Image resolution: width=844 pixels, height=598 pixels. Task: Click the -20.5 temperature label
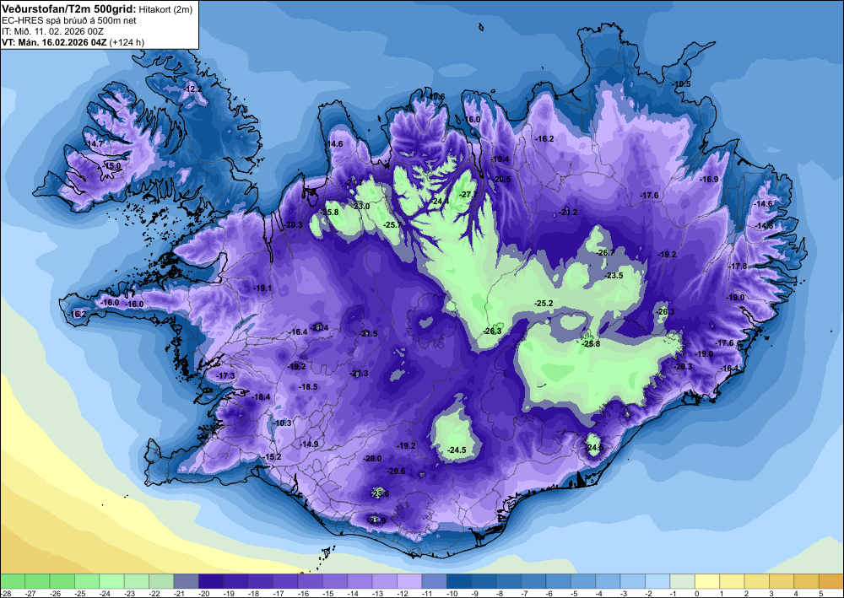pyautogui.click(x=501, y=179)
